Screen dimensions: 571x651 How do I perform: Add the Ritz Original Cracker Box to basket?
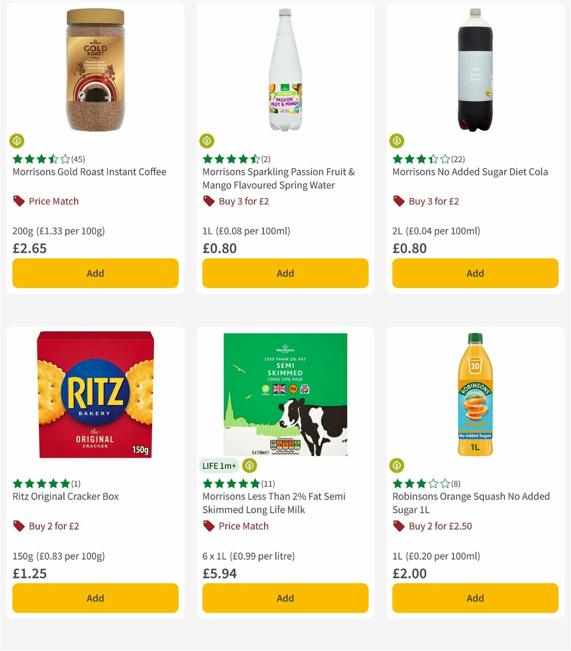(x=95, y=598)
